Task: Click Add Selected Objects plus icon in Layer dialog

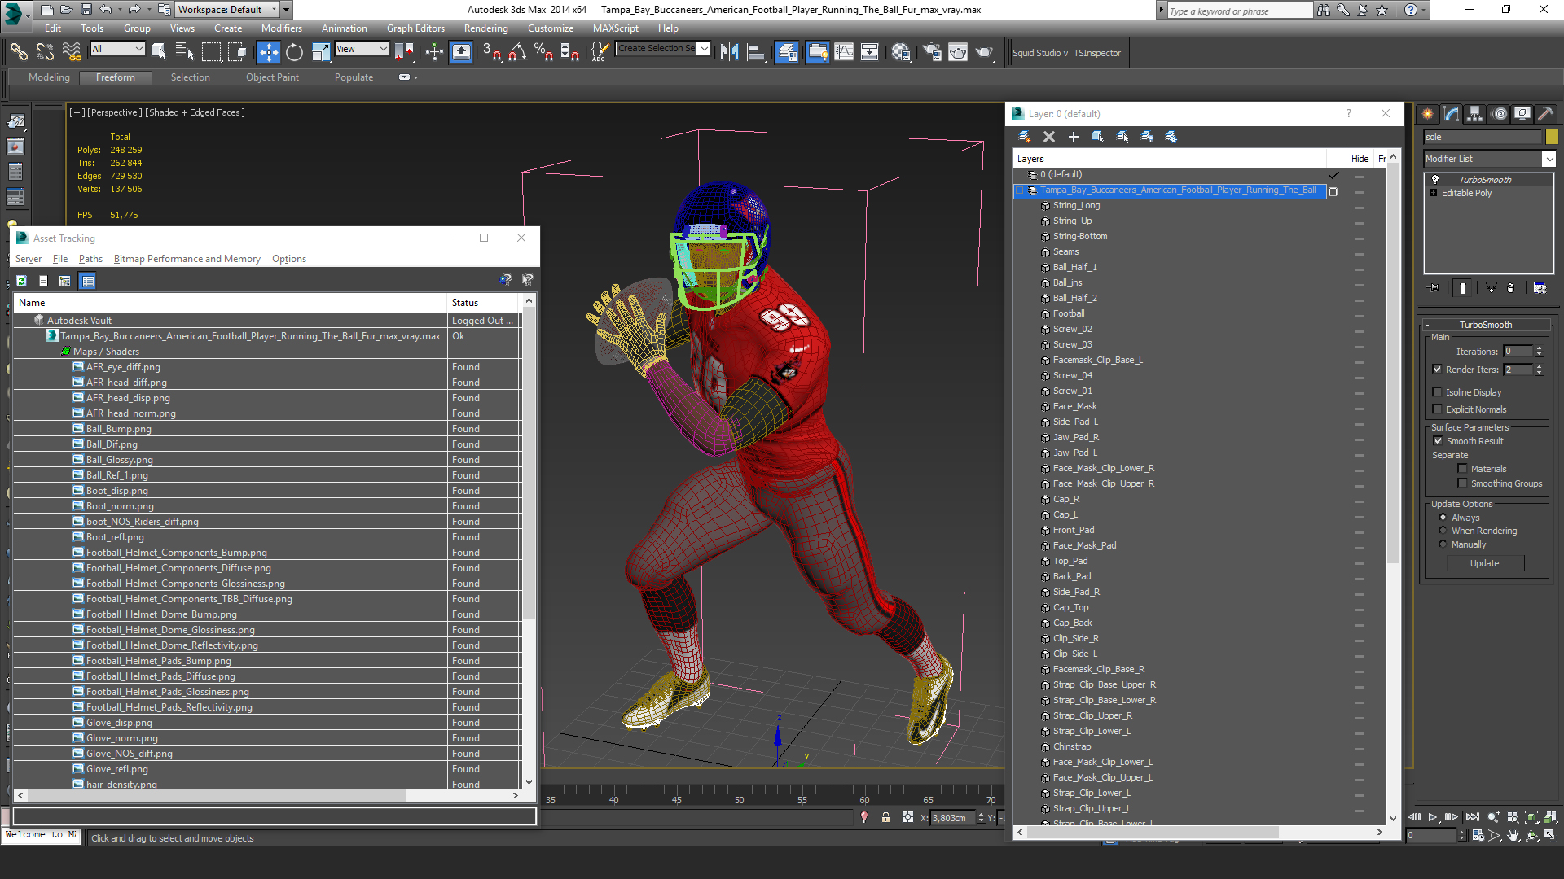Action: (x=1074, y=137)
